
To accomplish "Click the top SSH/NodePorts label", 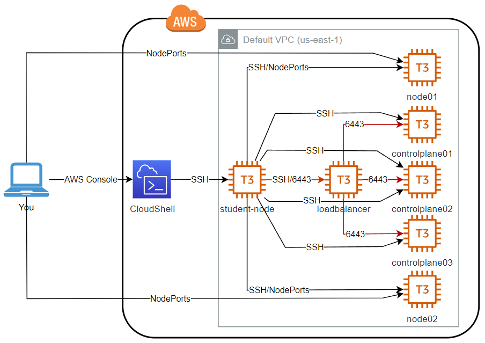I will 278,68.
